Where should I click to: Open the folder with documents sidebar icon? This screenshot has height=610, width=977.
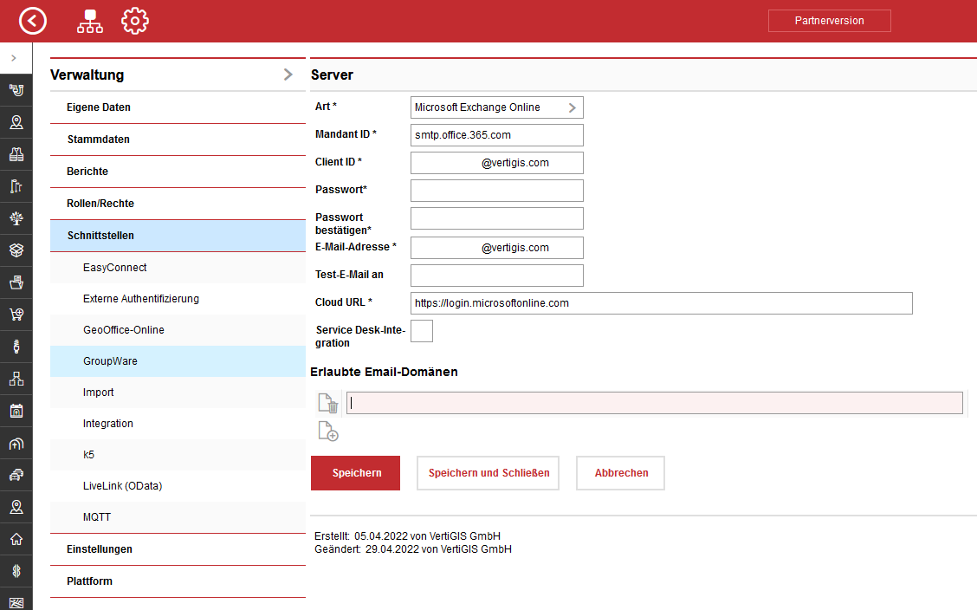16,282
